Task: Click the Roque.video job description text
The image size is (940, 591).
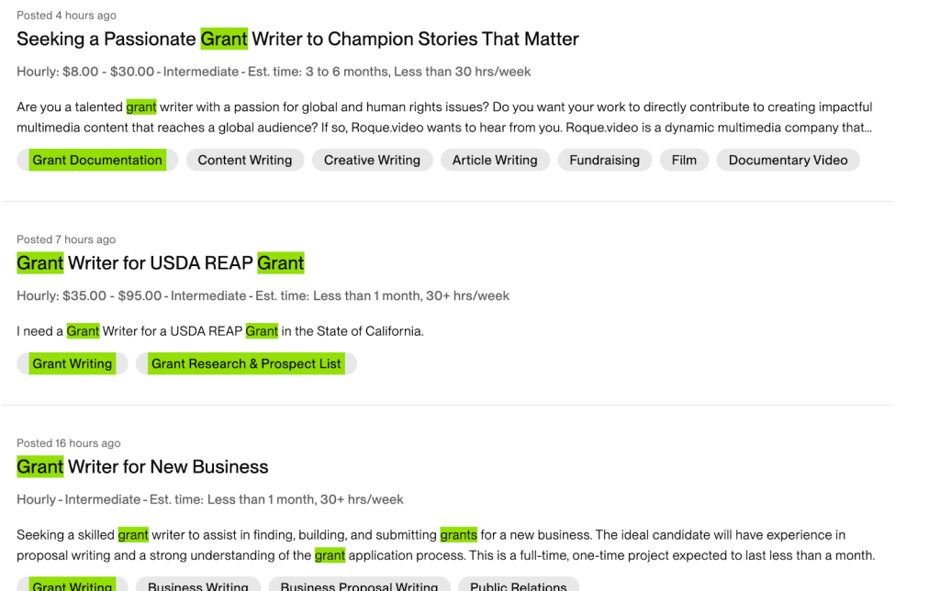Action: 444,117
